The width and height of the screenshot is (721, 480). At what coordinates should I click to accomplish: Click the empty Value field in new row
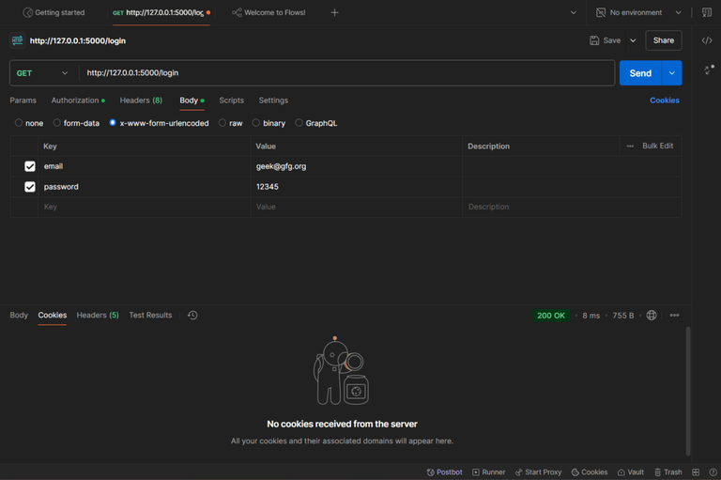[x=356, y=207]
